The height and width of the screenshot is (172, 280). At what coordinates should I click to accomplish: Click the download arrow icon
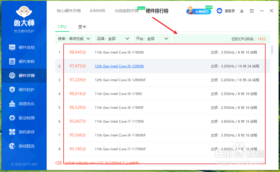(242, 11)
